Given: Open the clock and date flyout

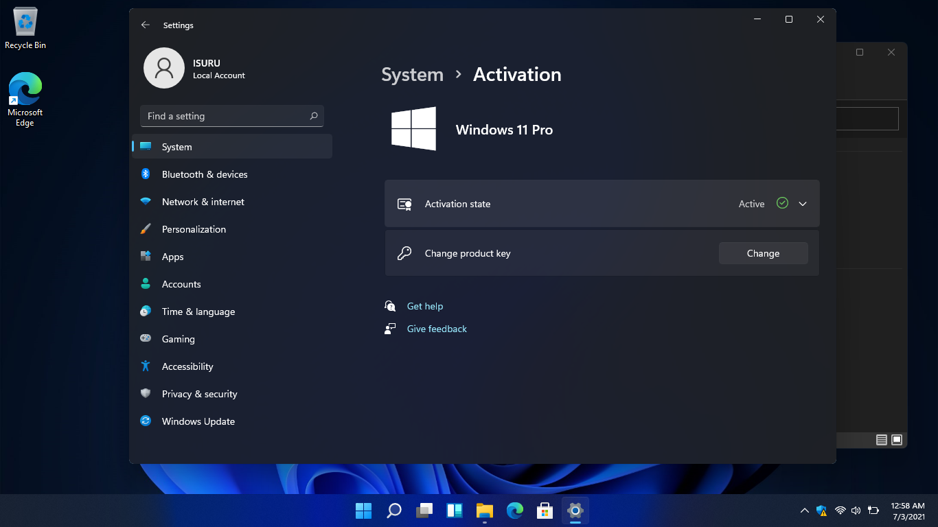Looking at the screenshot, I should coord(908,511).
